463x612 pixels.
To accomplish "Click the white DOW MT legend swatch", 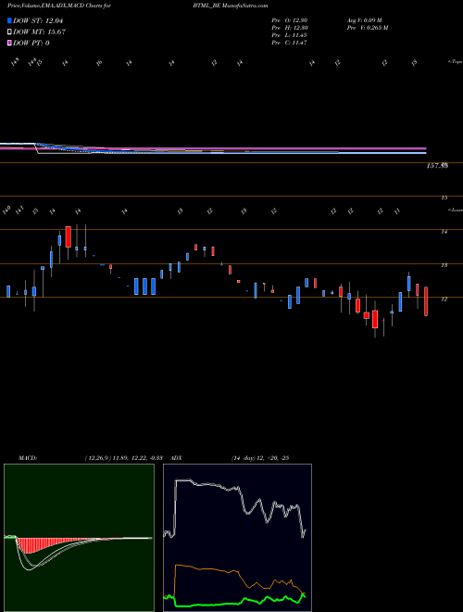I will tap(9, 32).
